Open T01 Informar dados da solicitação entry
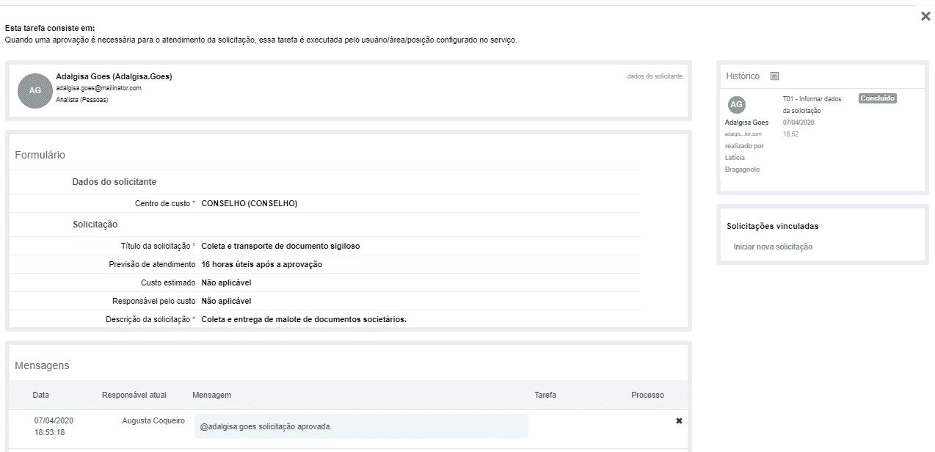935x452 pixels. 812,104
